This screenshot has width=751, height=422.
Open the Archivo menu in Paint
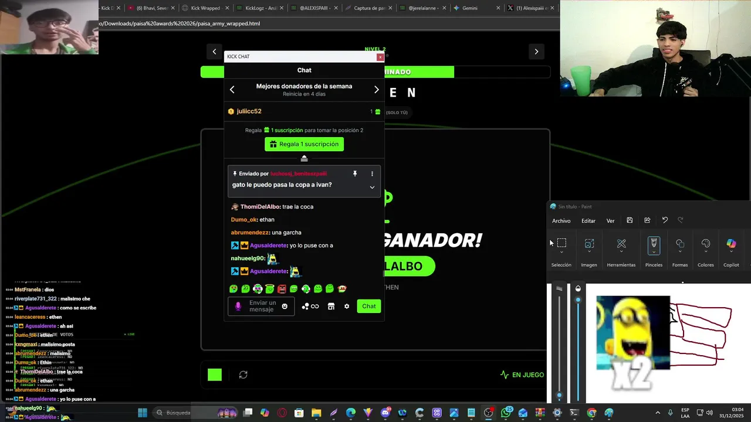pyautogui.click(x=561, y=221)
